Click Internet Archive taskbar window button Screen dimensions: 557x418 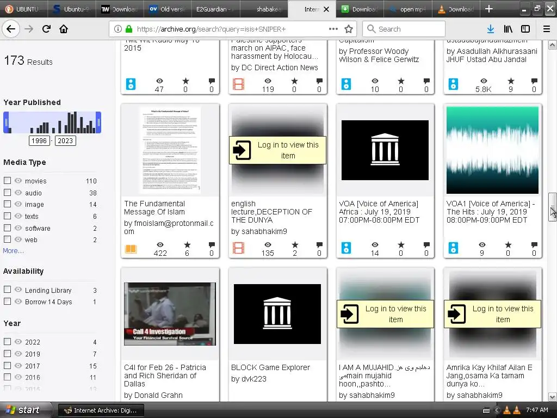(101, 410)
